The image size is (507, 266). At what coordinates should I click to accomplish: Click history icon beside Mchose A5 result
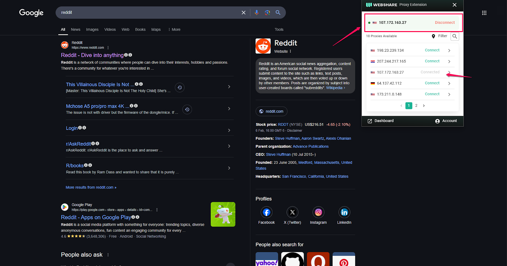click(x=187, y=109)
